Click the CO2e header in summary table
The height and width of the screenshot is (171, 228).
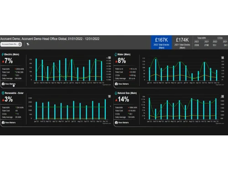click(220, 38)
